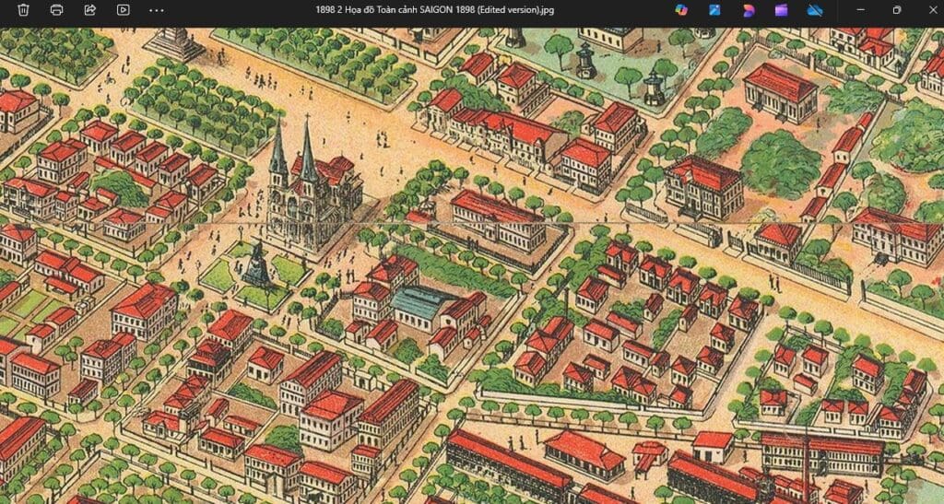This screenshot has width=944, height=504.
Task: Open the image in Microsoft Designer
Action: (x=748, y=10)
